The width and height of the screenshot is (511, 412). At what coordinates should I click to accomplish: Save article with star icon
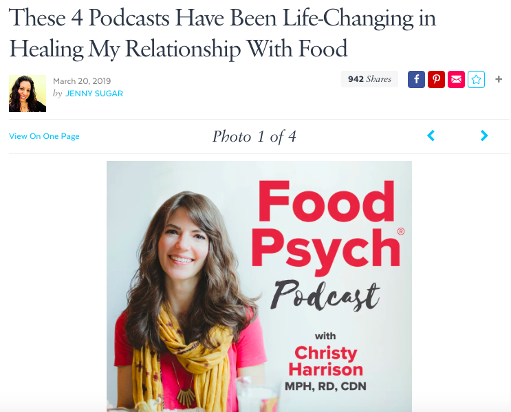pos(476,79)
